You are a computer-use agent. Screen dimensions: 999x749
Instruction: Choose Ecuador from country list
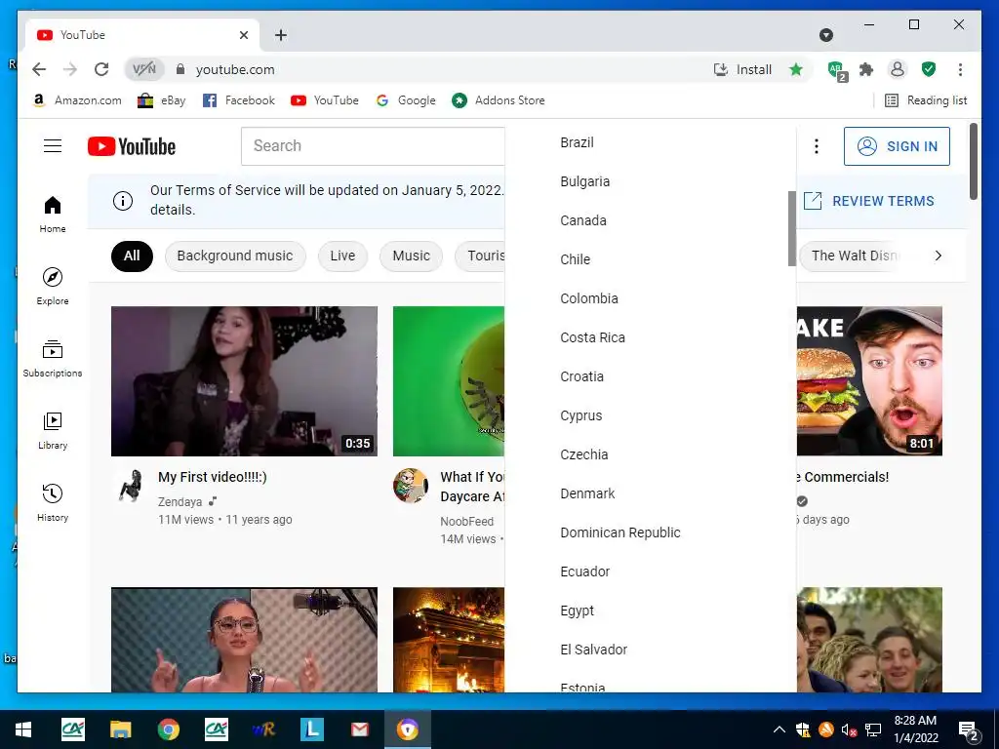(x=650, y=572)
